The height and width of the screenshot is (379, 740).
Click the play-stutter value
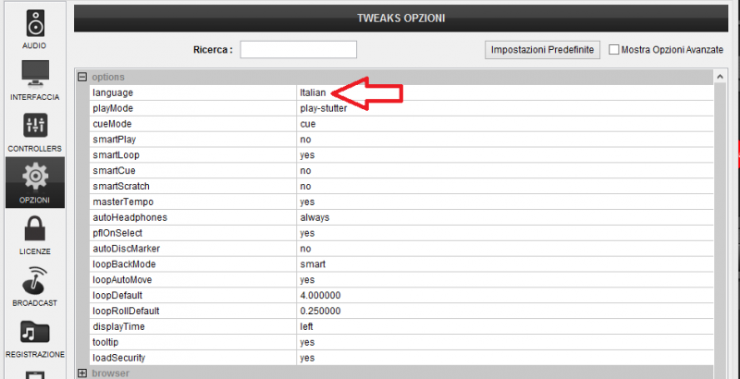tap(323, 108)
